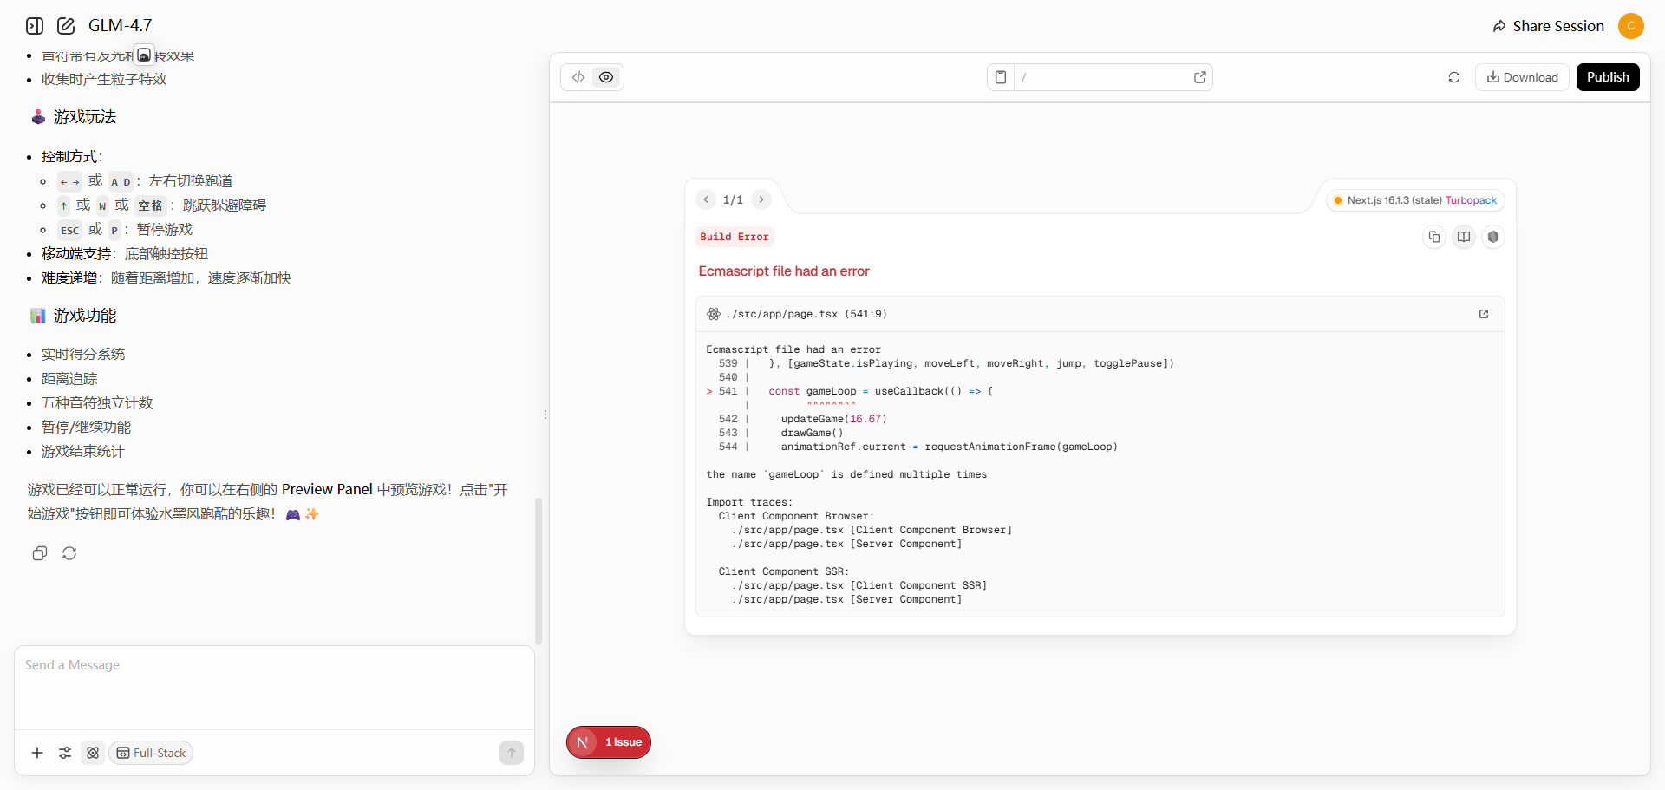Click the ./src/app/page.tsx (541:9) file path
The width and height of the screenshot is (1665, 790).
(x=806, y=314)
